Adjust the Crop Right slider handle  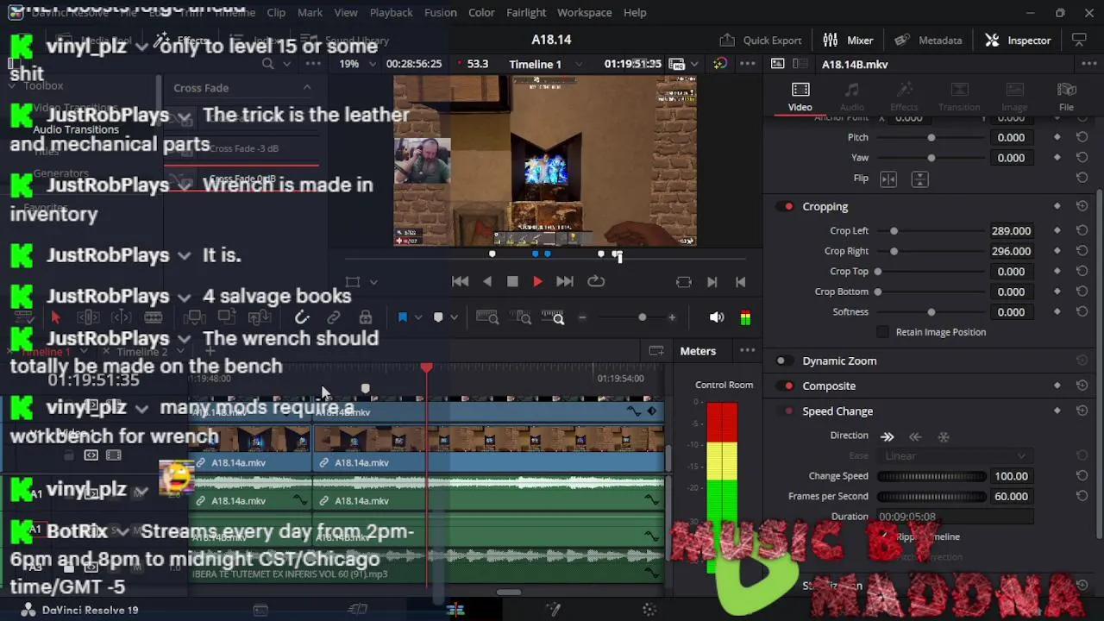click(894, 251)
